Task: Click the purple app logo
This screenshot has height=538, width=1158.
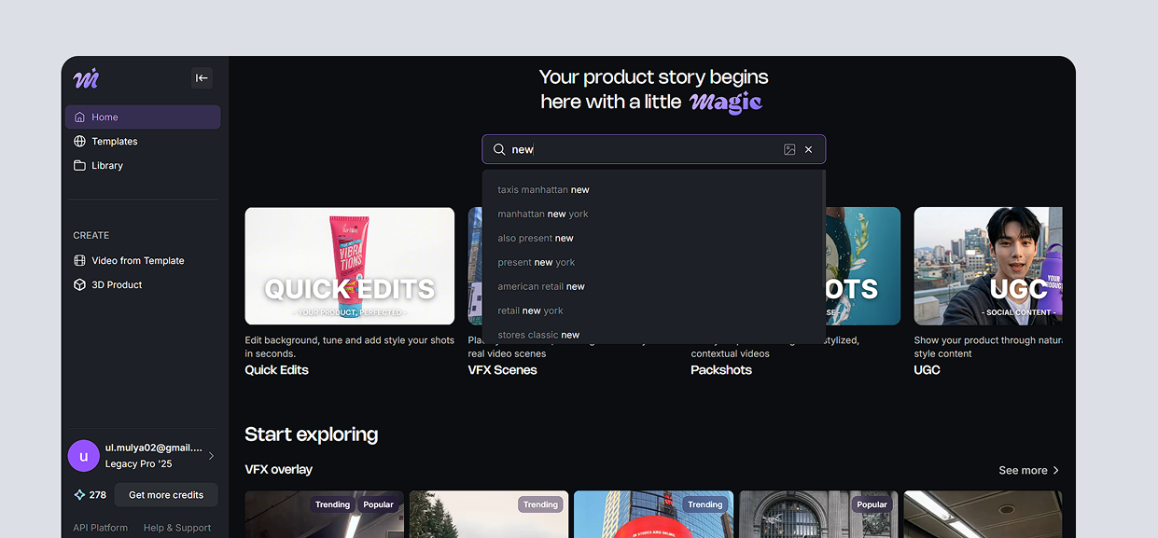Action: click(x=86, y=78)
